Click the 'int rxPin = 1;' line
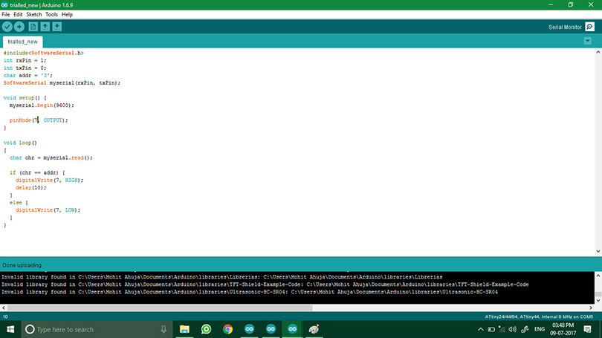The height and width of the screenshot is (338, 602). pyautogui.click(x=25, y=61)
